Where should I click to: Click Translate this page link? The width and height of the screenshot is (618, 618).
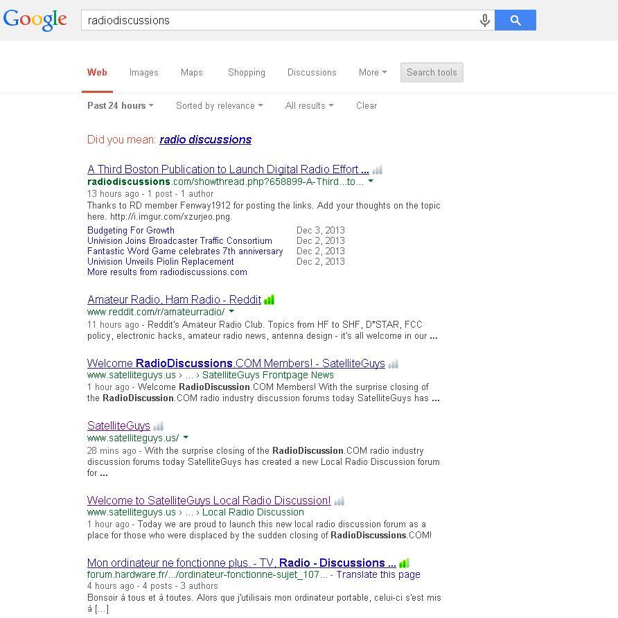[378, 574]
